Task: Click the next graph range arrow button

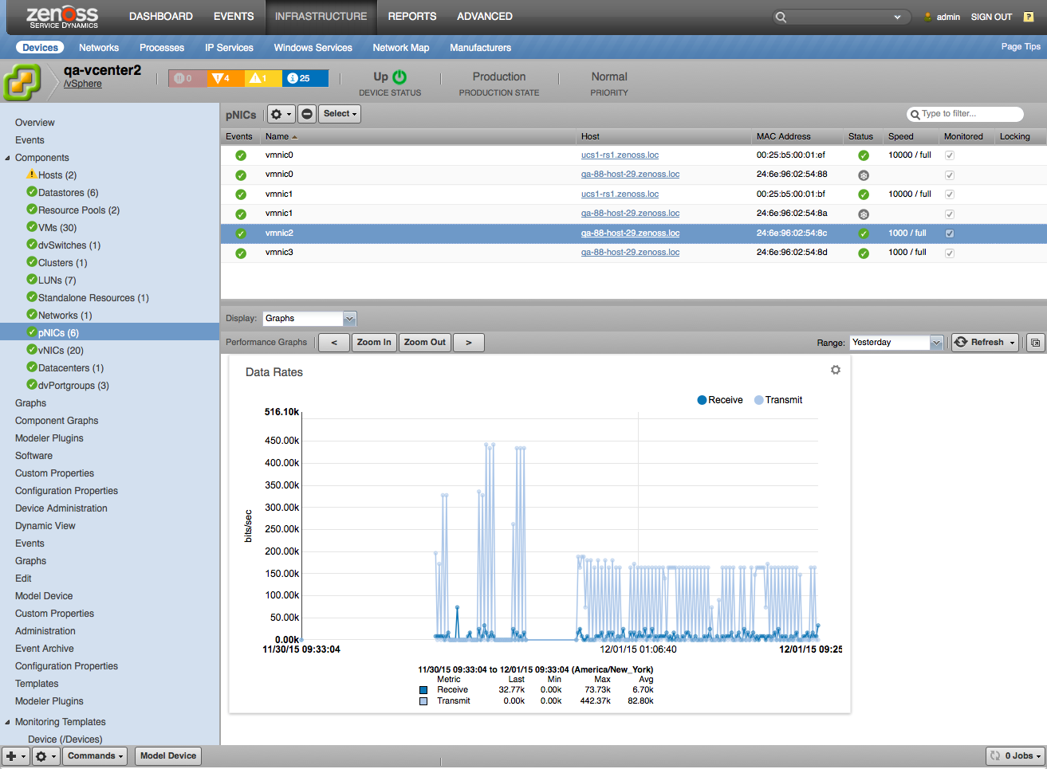Action: click(x=469, y=343)
